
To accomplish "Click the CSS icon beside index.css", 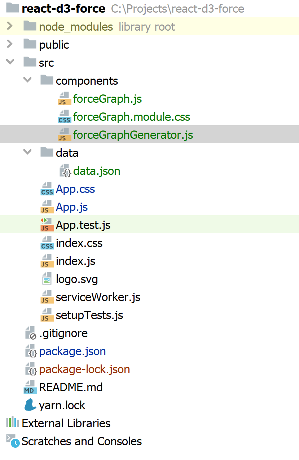I will click(47, 243).
